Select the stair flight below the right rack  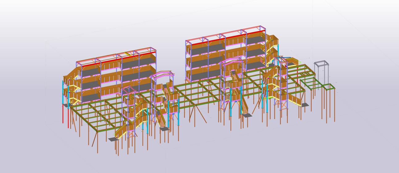pyautogui.click(x=244, y=107)
